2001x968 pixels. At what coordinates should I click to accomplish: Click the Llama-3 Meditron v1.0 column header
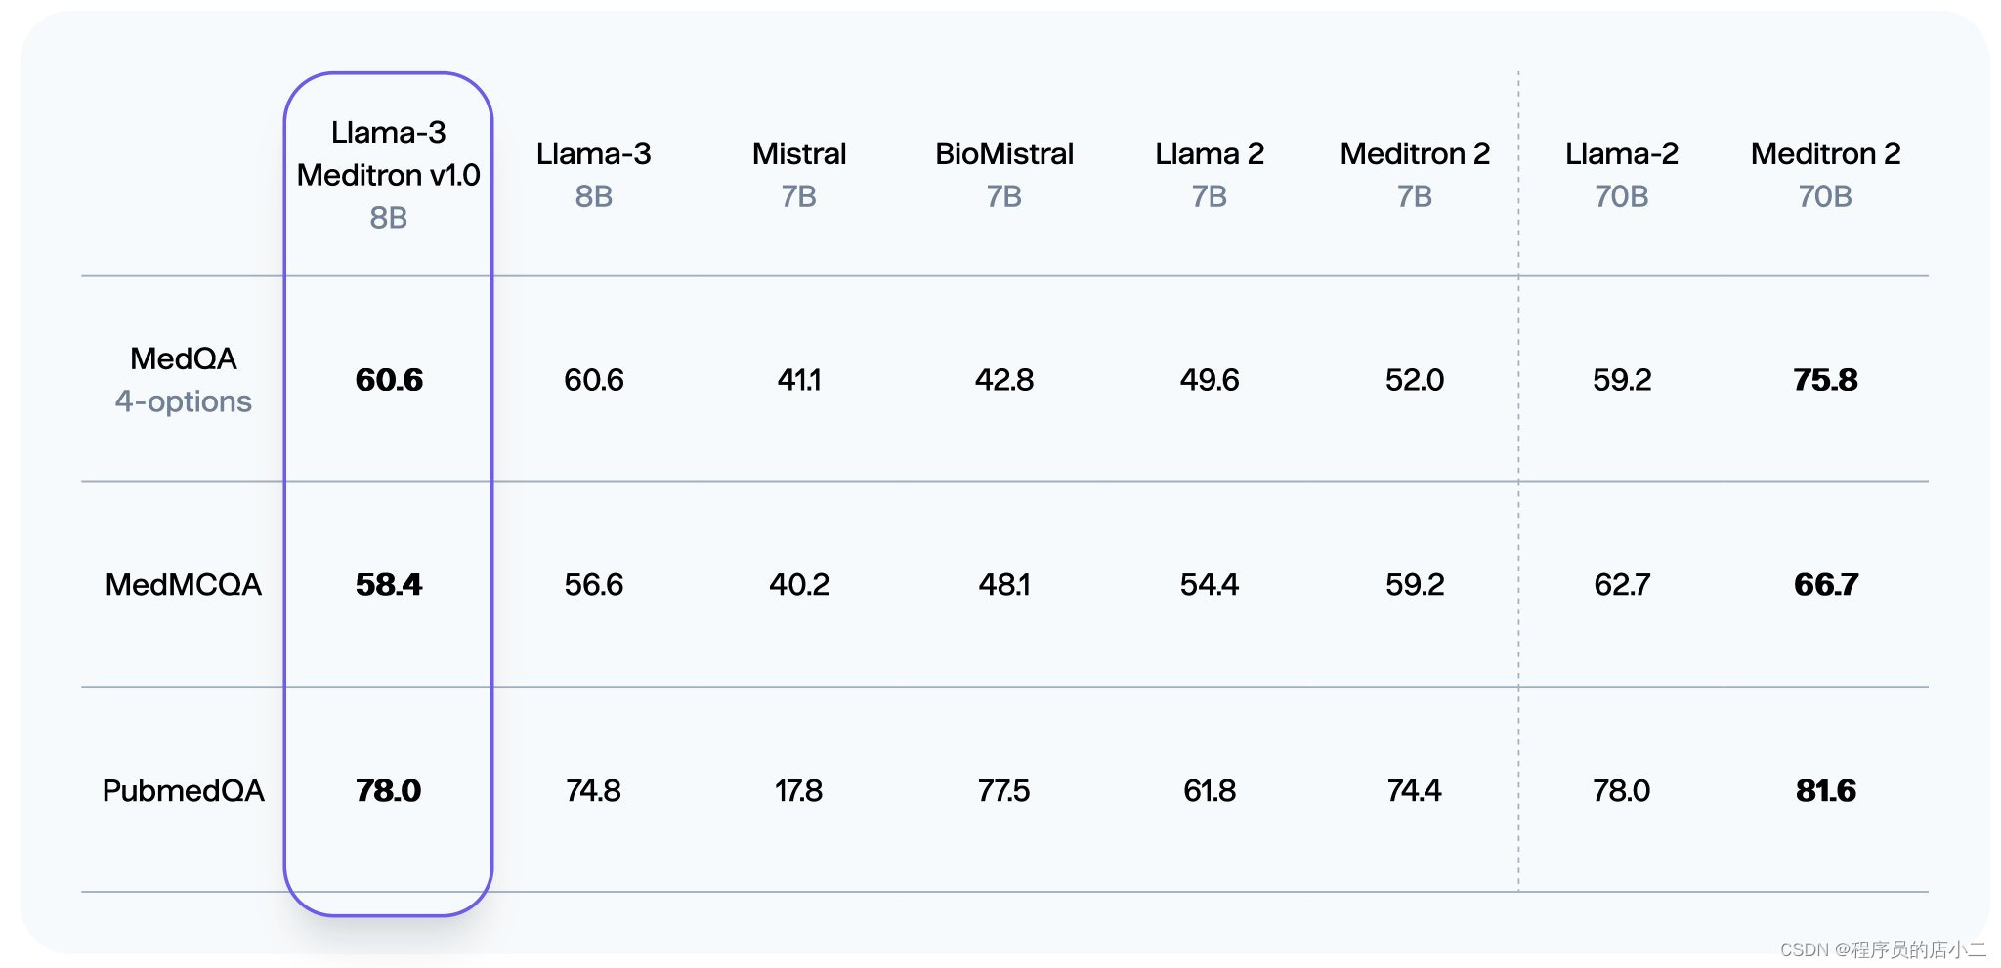(x=388, y=174)
